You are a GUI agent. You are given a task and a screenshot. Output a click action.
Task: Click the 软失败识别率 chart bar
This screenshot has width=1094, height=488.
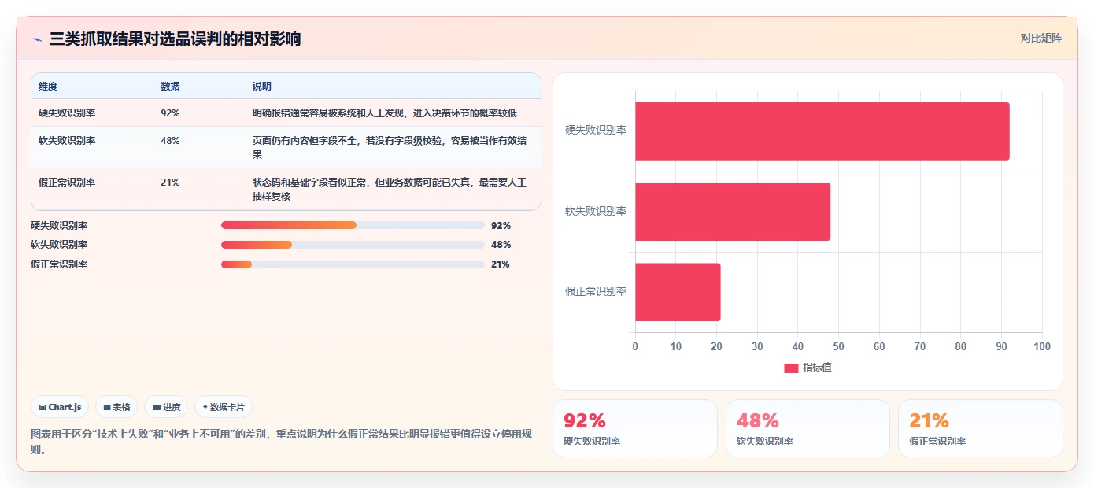pyautogui.click(x=733, y=212)
